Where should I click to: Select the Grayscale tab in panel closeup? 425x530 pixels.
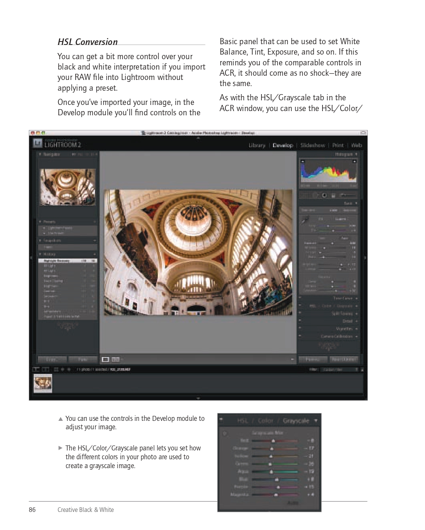(x=296, y=420)
